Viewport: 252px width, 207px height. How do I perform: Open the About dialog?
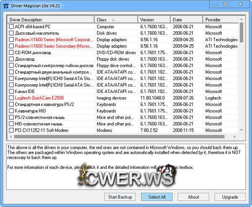193,197
